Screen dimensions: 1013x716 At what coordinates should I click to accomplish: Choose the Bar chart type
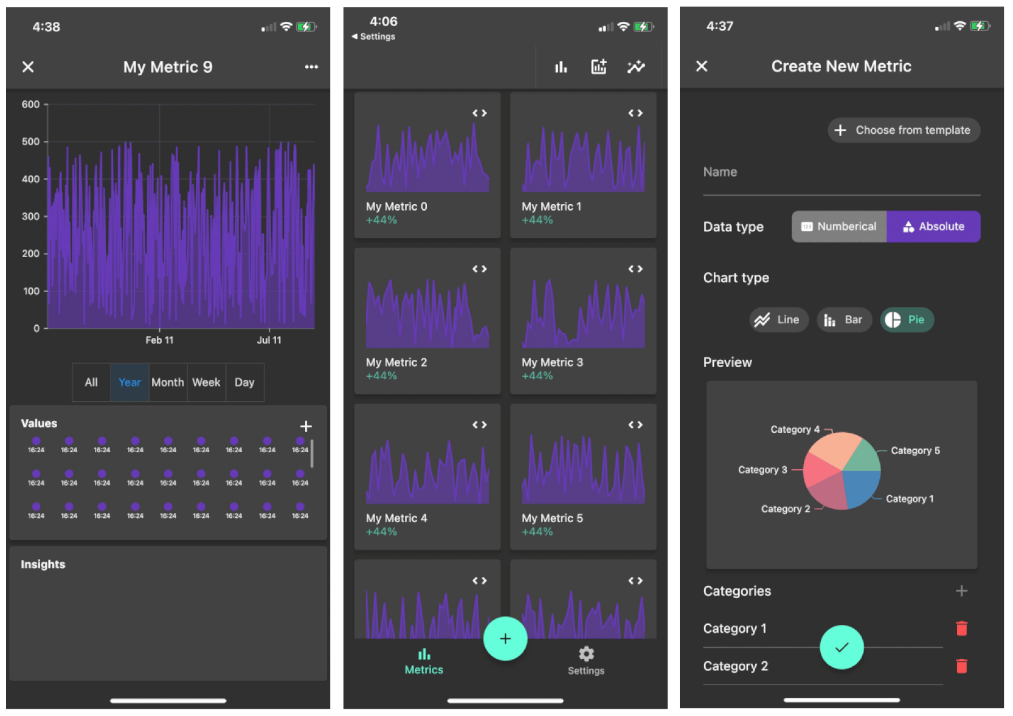pos(844,320)
